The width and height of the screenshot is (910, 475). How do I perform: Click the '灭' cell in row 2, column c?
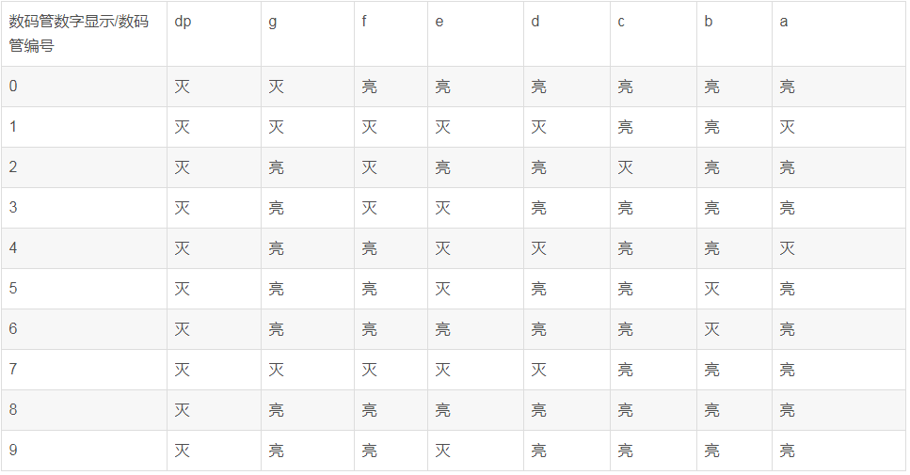[625, 167]
